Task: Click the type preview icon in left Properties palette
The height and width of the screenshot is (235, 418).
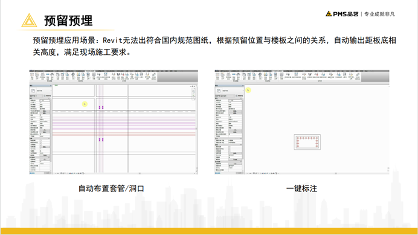Action: point(33,91)
